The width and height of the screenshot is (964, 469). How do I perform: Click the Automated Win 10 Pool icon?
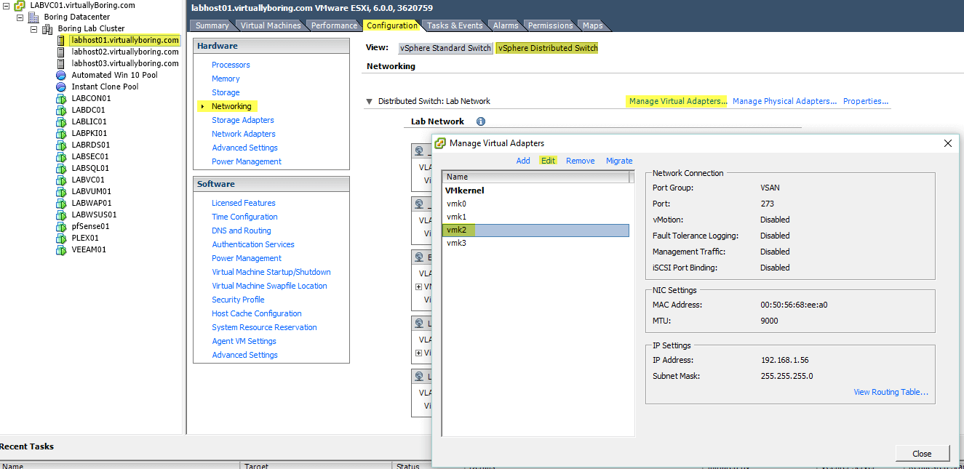point(61,76)
